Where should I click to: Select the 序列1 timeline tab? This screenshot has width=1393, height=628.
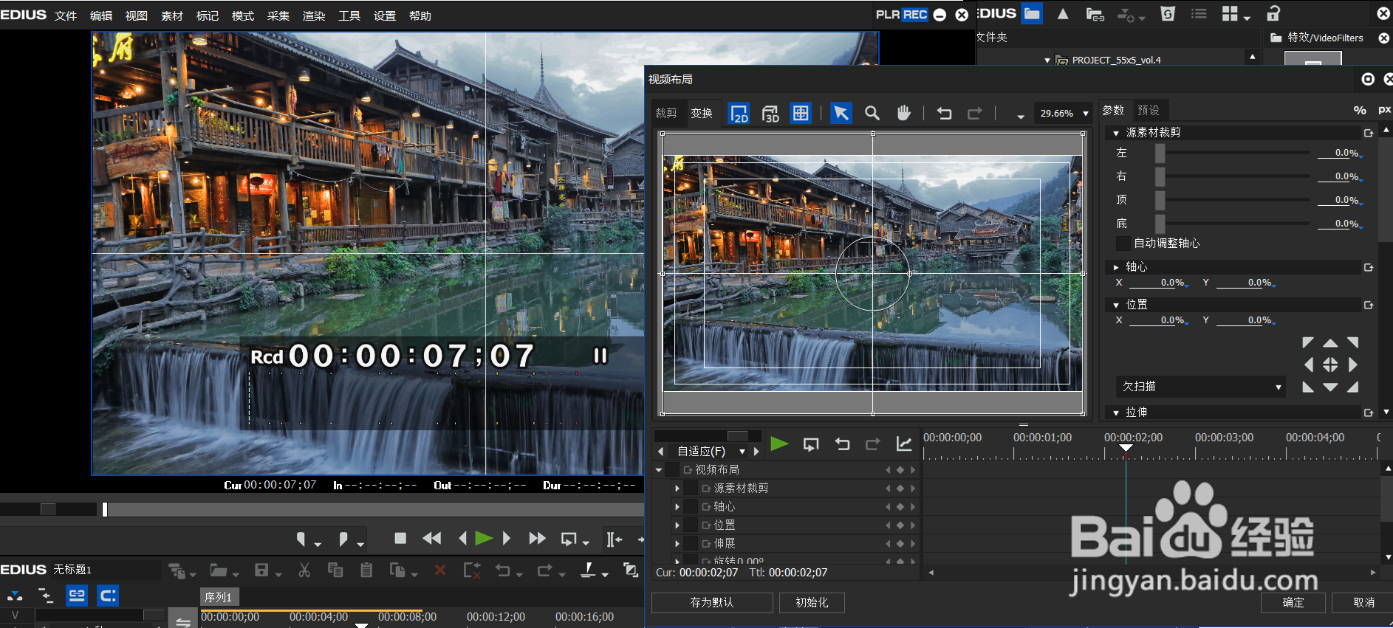219,597
